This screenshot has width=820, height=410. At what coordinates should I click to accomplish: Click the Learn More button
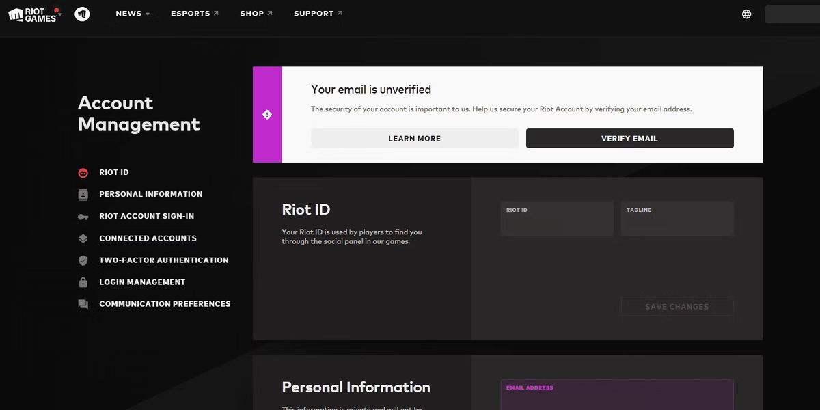tap(415, 138)
